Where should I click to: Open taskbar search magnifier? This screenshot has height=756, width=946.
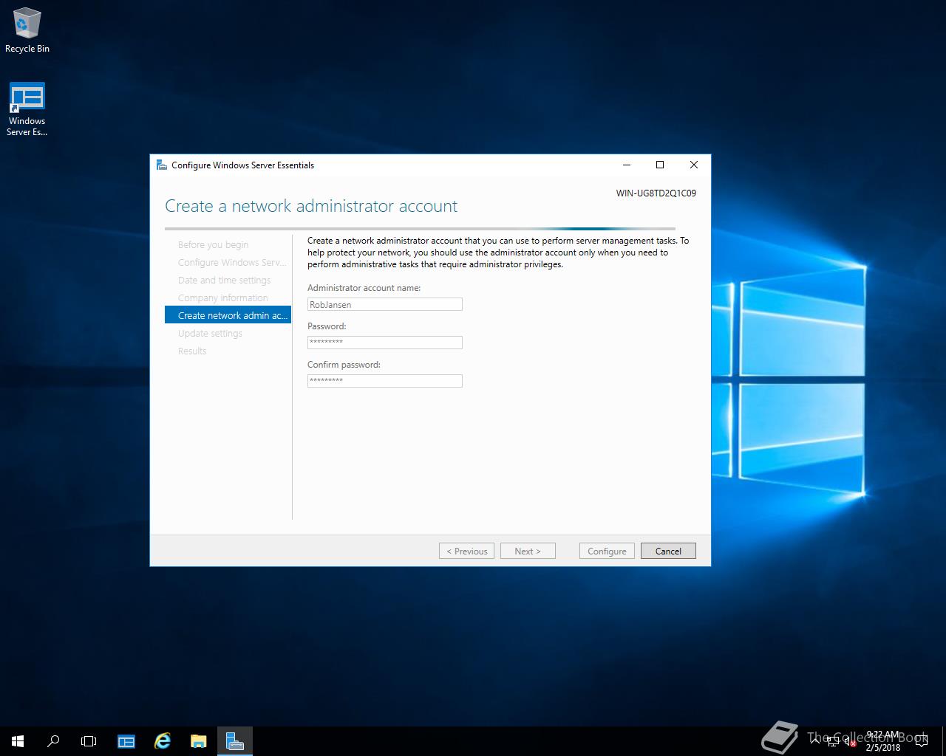coord(53,741)
